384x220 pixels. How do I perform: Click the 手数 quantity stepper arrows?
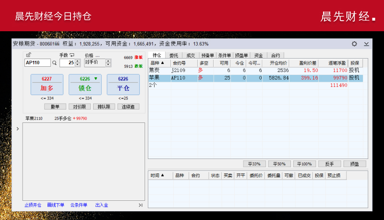tap(78, 62)
